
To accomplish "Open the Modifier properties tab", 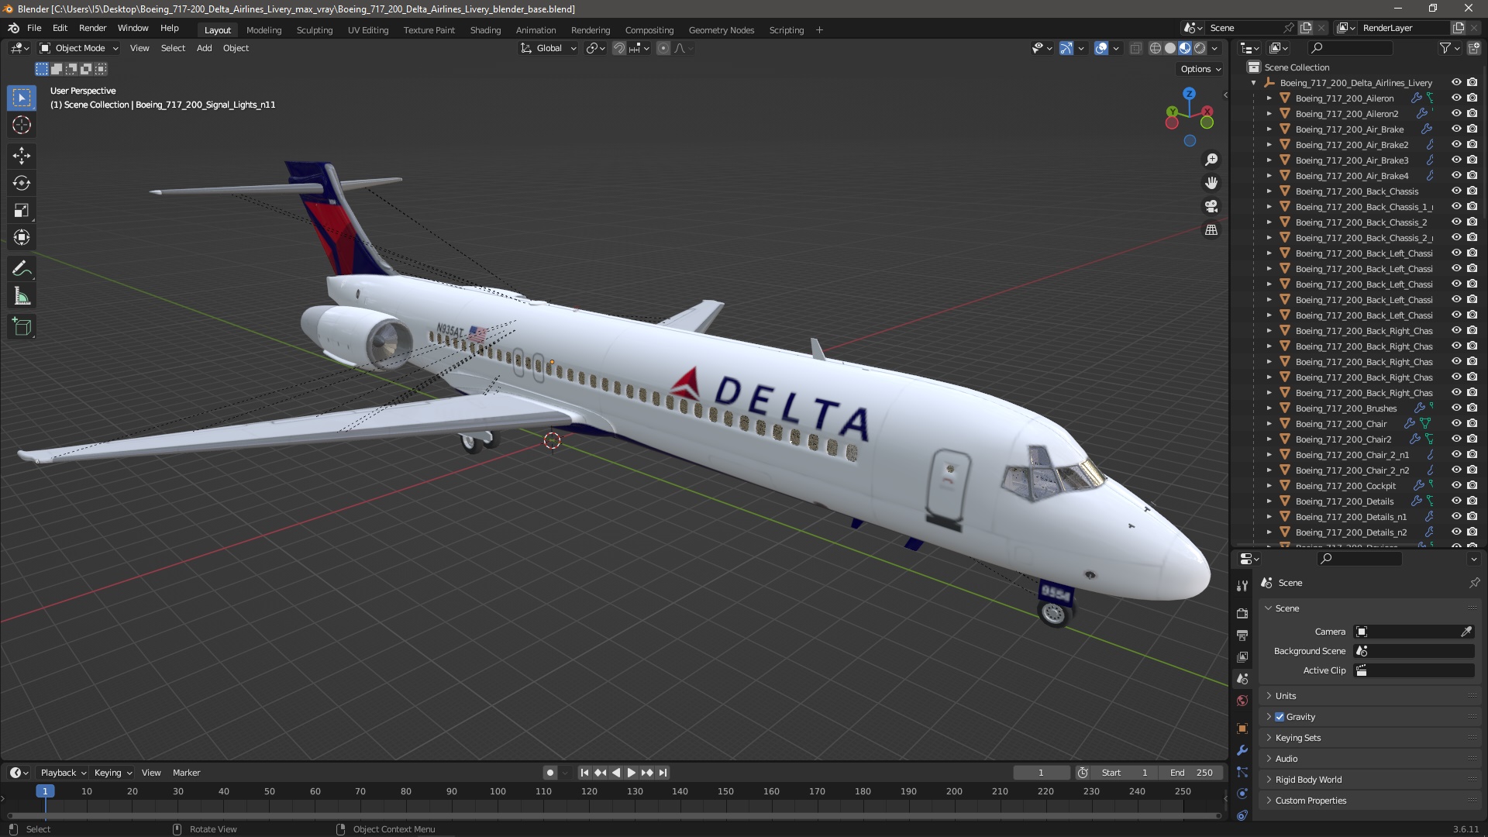I will [1242, 750].
